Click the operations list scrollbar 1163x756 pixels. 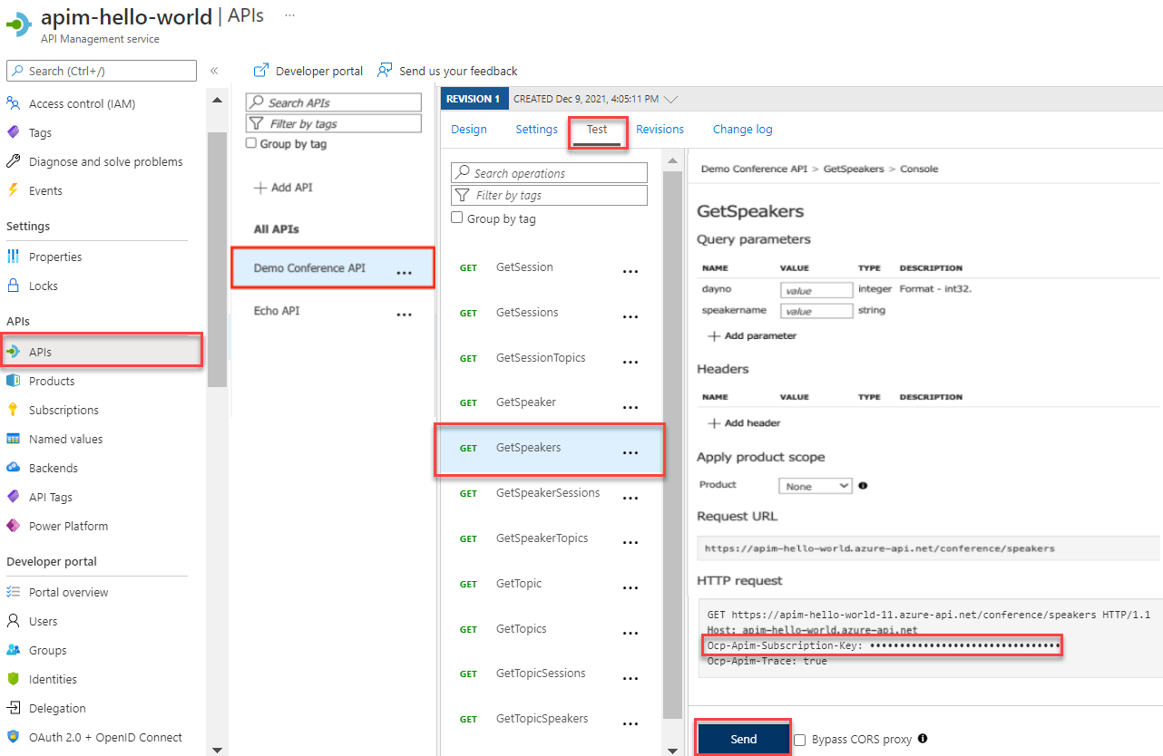[x=672, y=444]
